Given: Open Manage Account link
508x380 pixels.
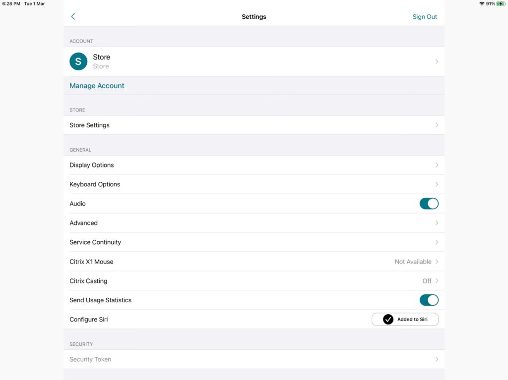Looking at the screenshot, I should point(97,86).
